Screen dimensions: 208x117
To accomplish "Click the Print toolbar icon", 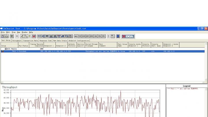I will click(6, 36).
